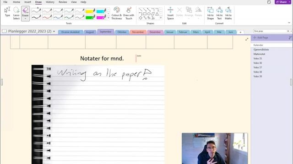Open the Review ribbon tab

coord(63,2)
